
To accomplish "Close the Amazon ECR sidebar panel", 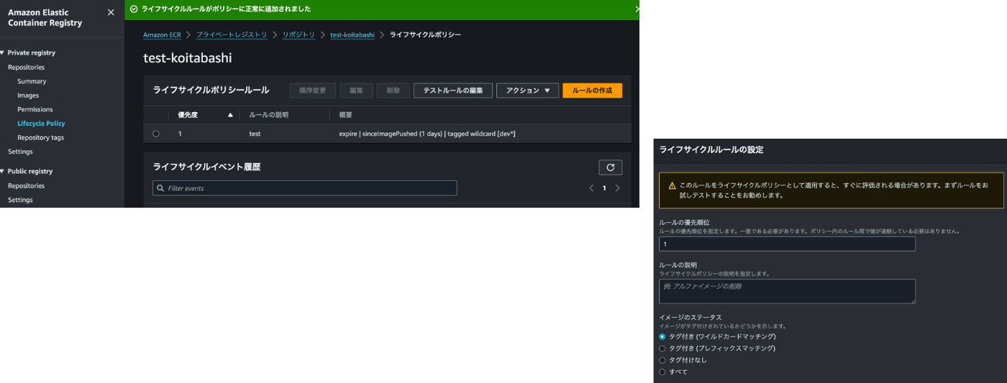I will 110,12.
